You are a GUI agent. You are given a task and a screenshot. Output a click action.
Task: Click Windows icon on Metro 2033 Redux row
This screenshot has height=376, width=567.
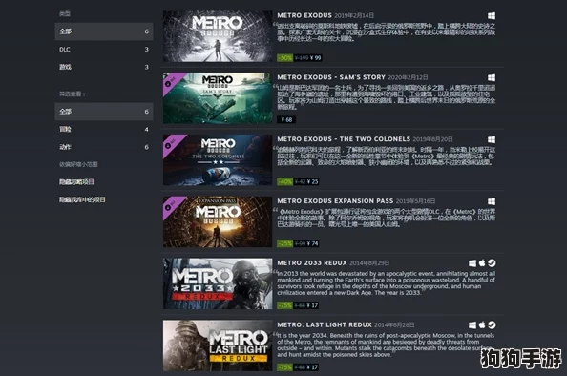click(472, 263)
